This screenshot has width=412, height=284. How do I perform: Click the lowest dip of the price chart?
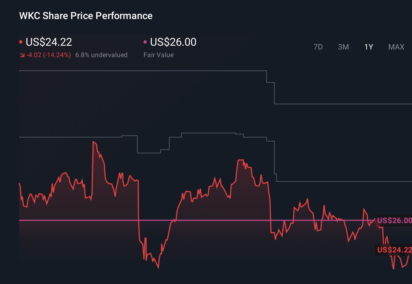[x=158, y=269]
